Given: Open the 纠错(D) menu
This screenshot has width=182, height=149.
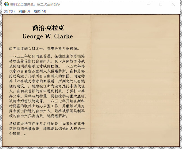Looking at the screenshot, I should pos(24,11).
